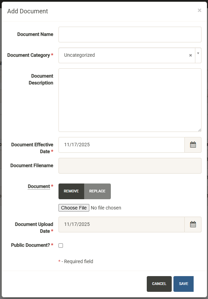The image size is (208, 299).
Task: Click inside the Document Description textarea
Action: click(x=130, y=100)
